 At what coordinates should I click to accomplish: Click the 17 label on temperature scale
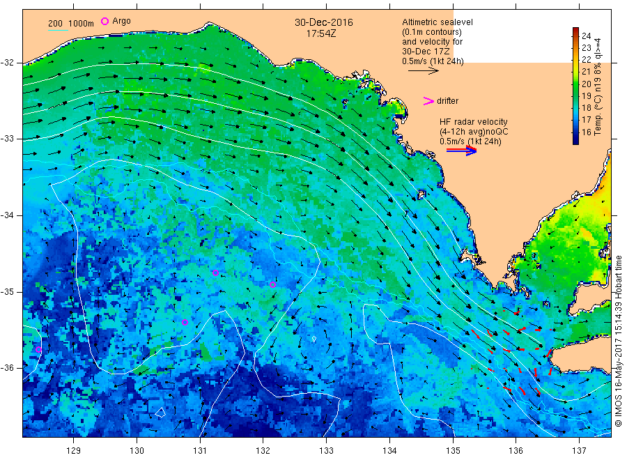tap(586, 120)
